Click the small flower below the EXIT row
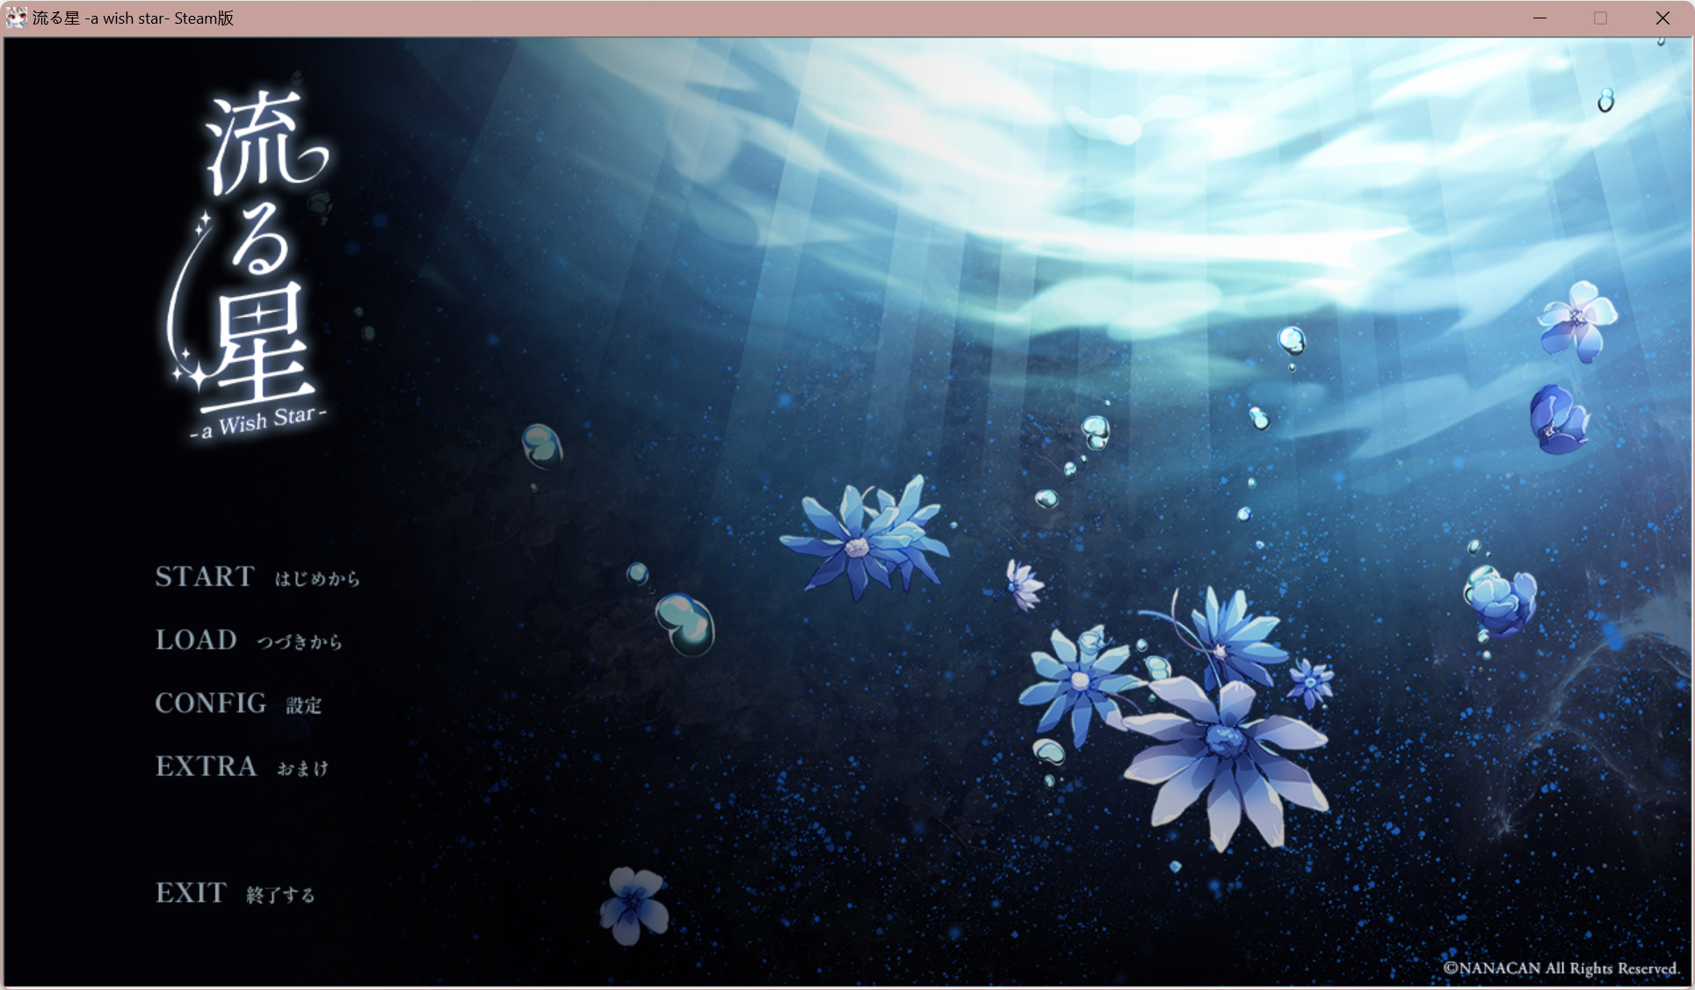 [634, 903]
